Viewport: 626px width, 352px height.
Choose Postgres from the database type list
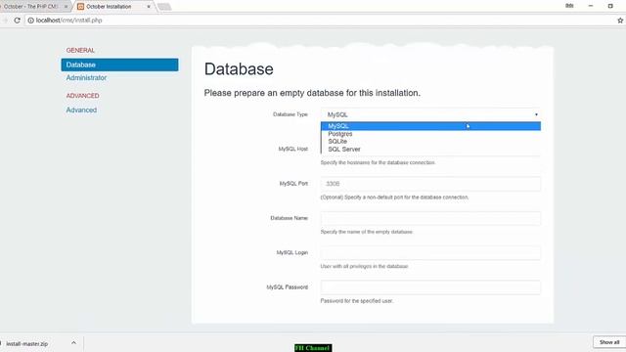430,134
